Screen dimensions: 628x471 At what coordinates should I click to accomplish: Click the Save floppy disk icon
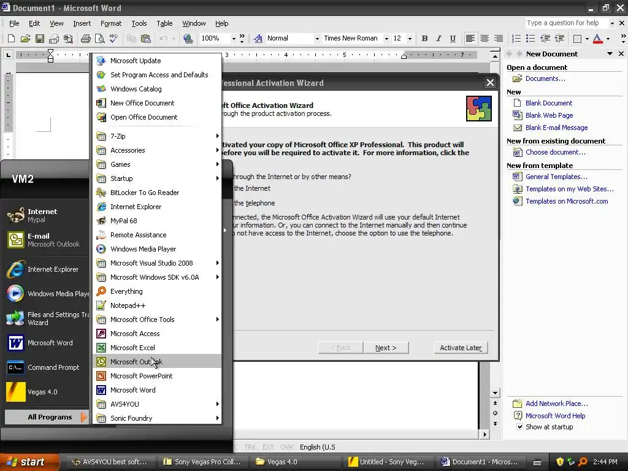click(40, 39)
